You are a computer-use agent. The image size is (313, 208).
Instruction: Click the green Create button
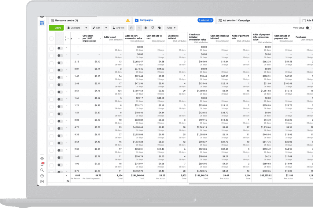point(56,28)
